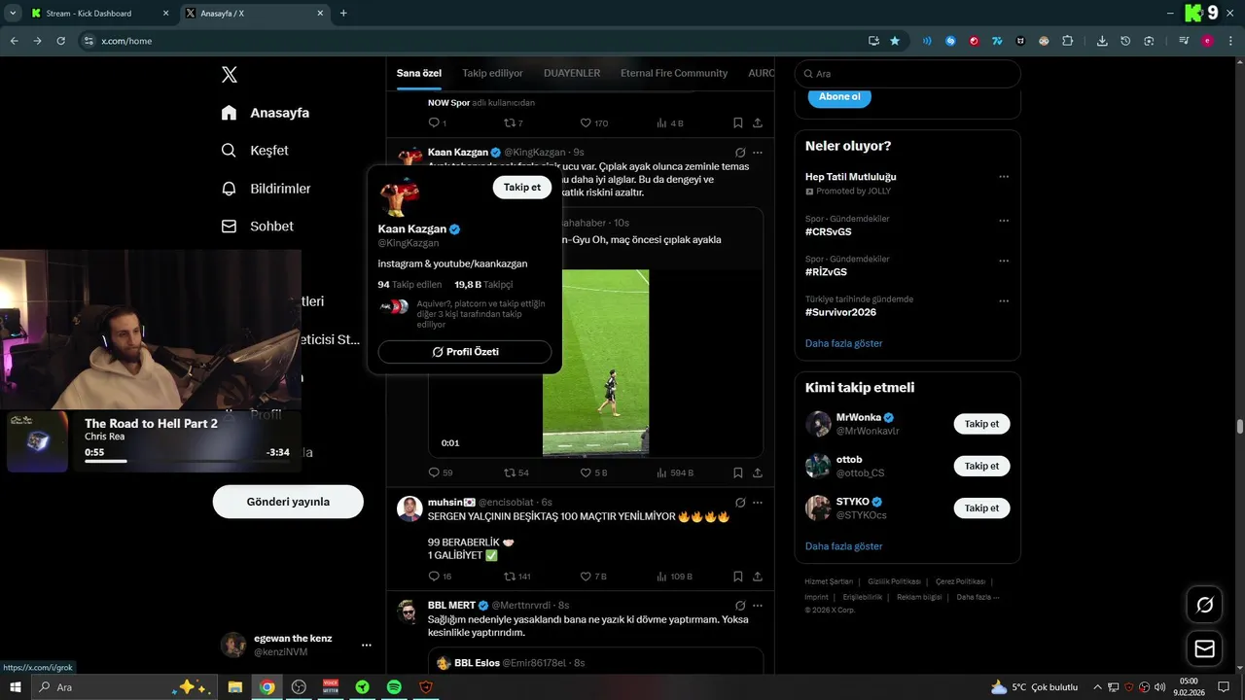Open the floating Grok button
The height and width of the screenshot is (700, 1245).
pyautogui.click(x=1204, y=606)
